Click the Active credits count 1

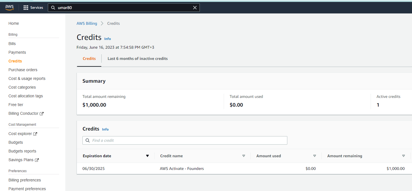(378, 105)
